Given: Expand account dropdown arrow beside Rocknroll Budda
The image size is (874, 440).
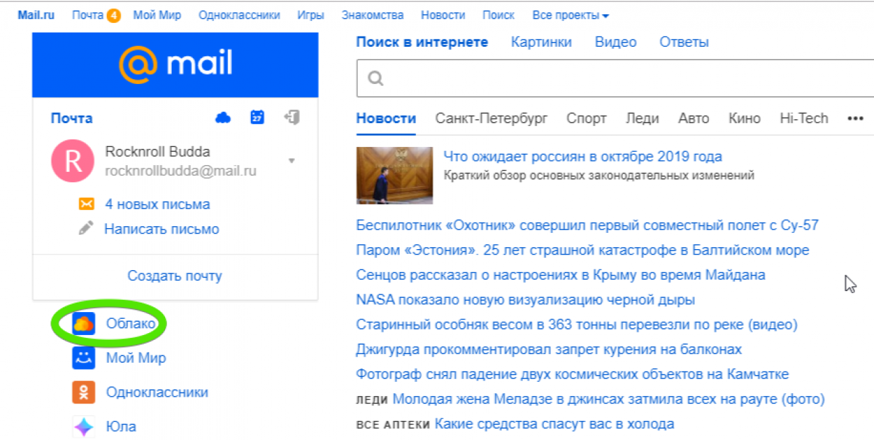Looking at the screenshot, I should click(x=292, y=161).
